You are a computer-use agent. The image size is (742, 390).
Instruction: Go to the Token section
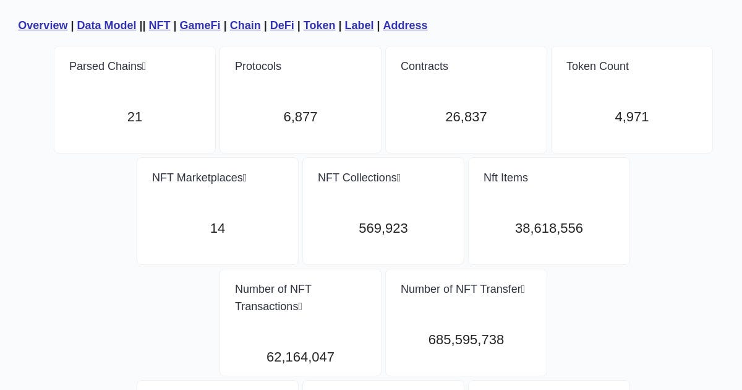point(319,25)
